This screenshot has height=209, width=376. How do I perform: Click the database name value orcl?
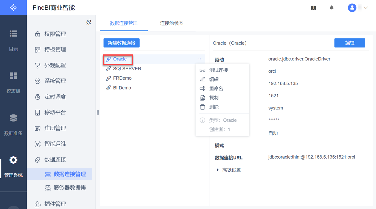[272, 71]
